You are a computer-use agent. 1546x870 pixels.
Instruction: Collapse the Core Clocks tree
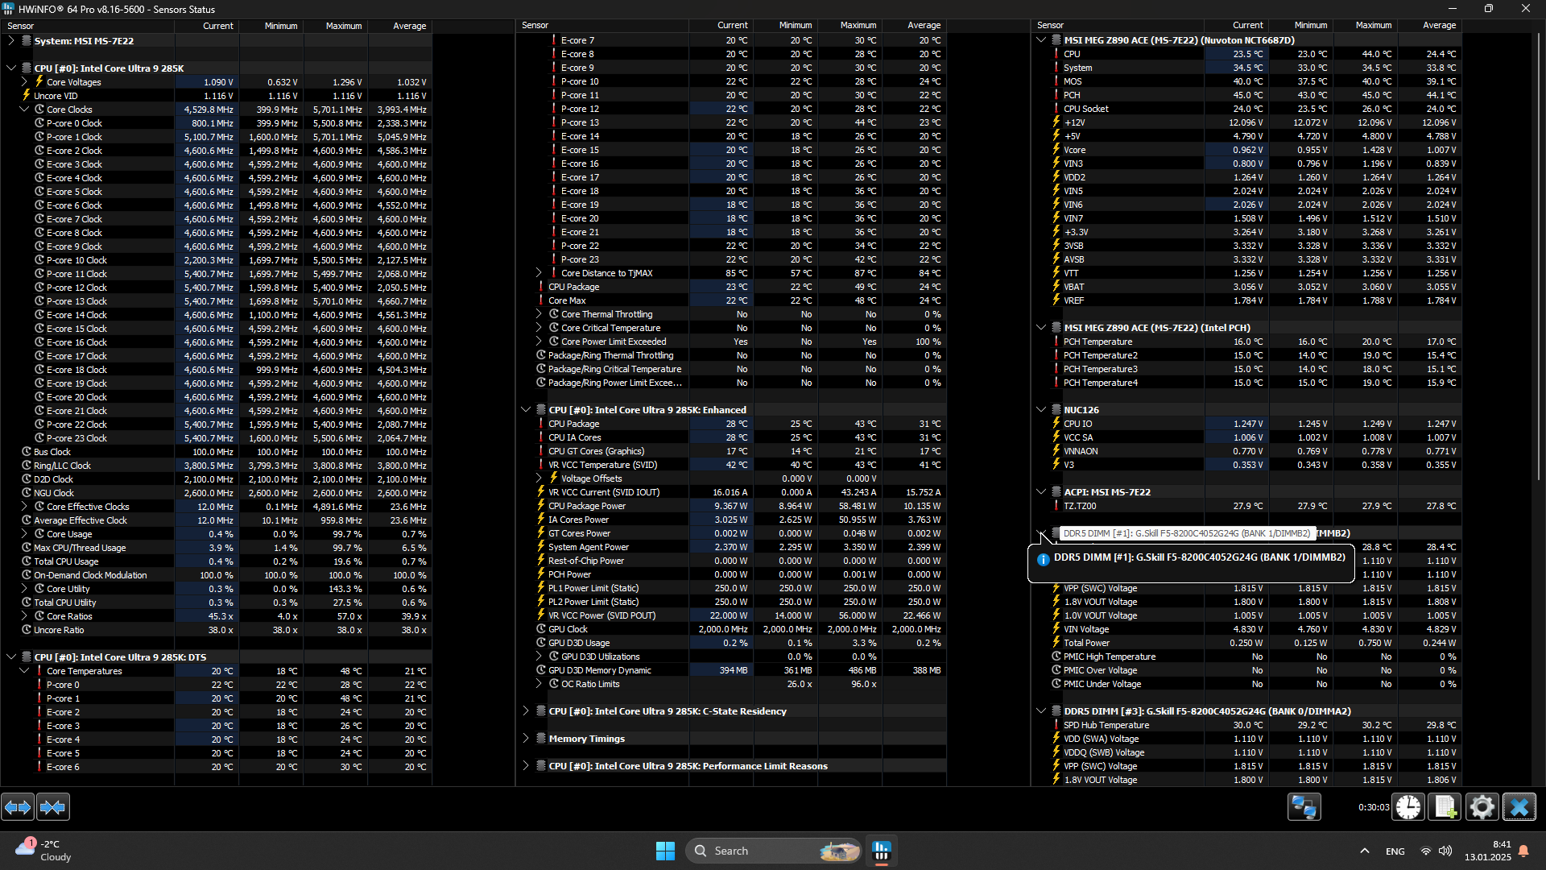point(24,110)
